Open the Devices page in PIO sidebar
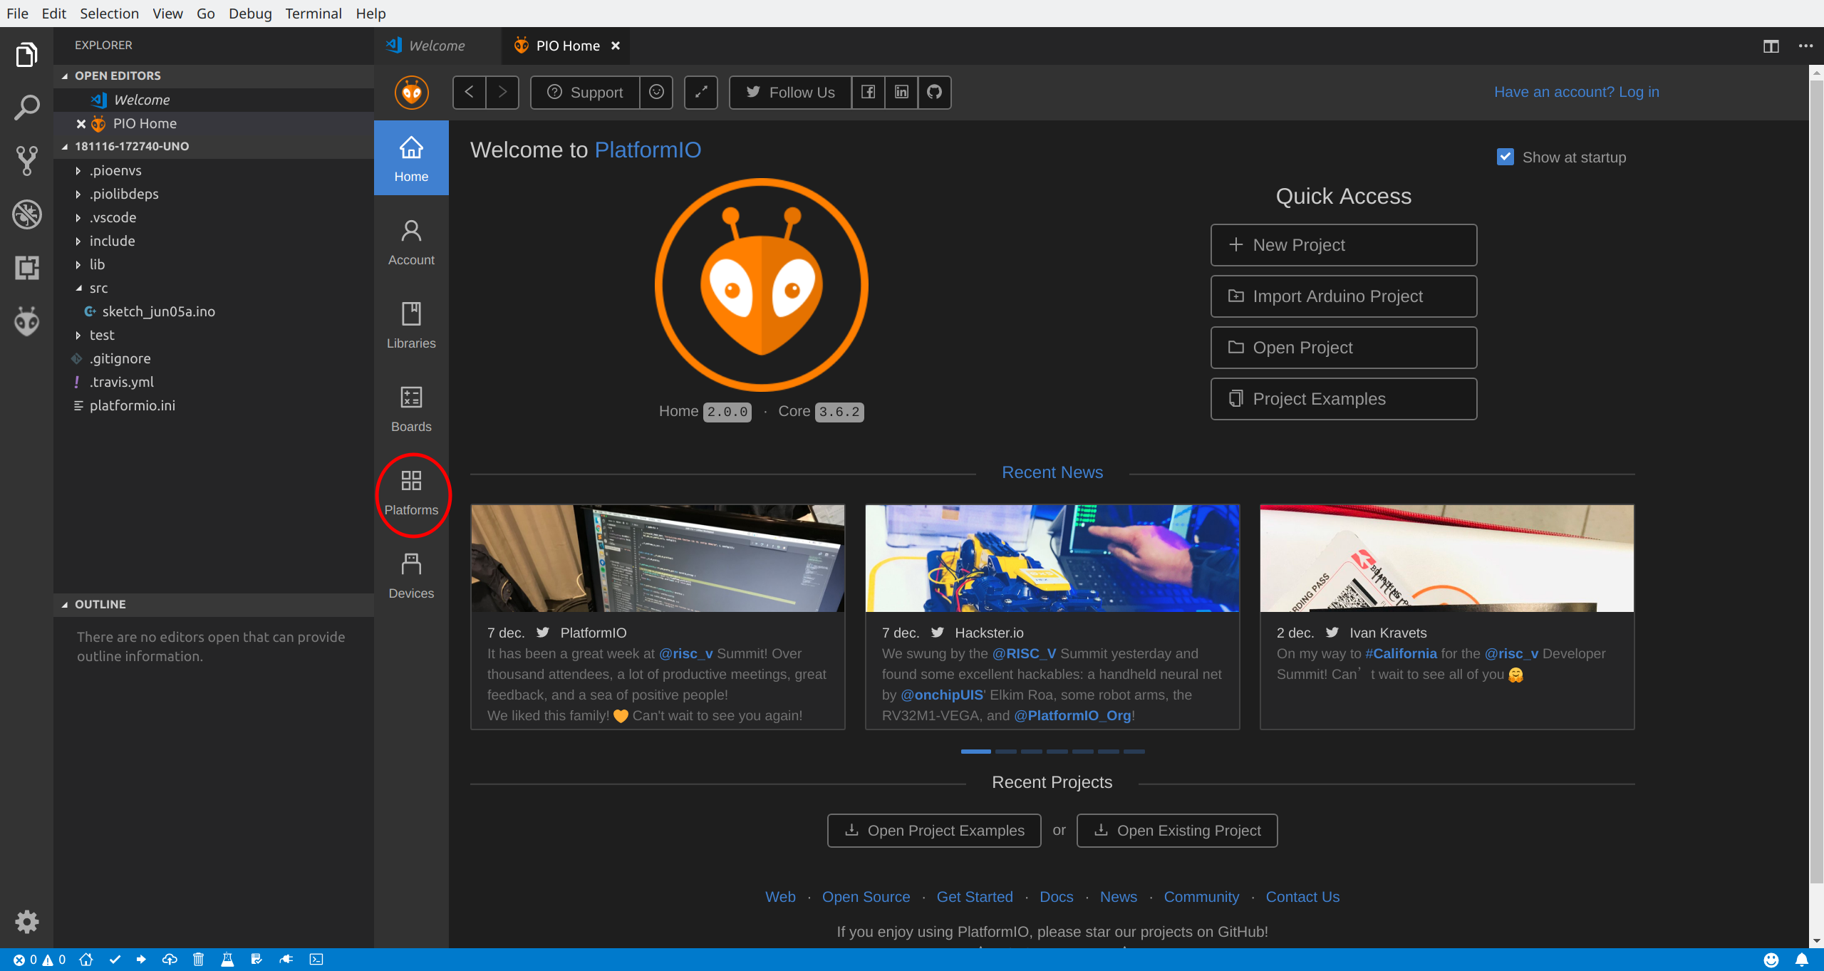The width and height of the screenshot is (1824, 971). [411, 576]
